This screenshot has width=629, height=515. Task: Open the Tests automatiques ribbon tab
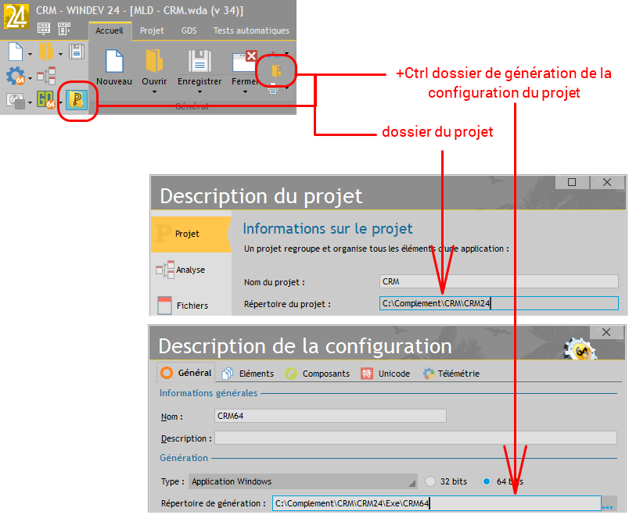point(251,30)
